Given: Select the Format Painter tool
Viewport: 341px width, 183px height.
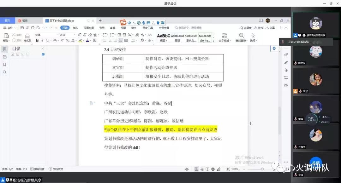Looking at the screenshot, I should 27,37.
